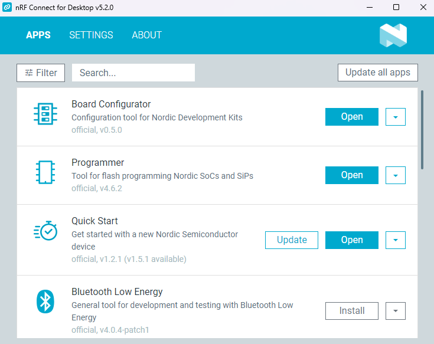Viewport: 434px width, 344px height.
Task: Click the Programmer chip icon
Action: coord(45,173)
